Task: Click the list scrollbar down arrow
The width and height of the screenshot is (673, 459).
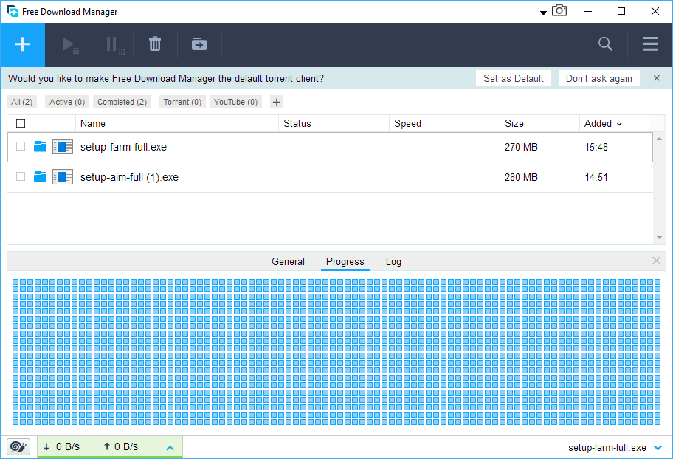Action: click(x=659, y=238)
